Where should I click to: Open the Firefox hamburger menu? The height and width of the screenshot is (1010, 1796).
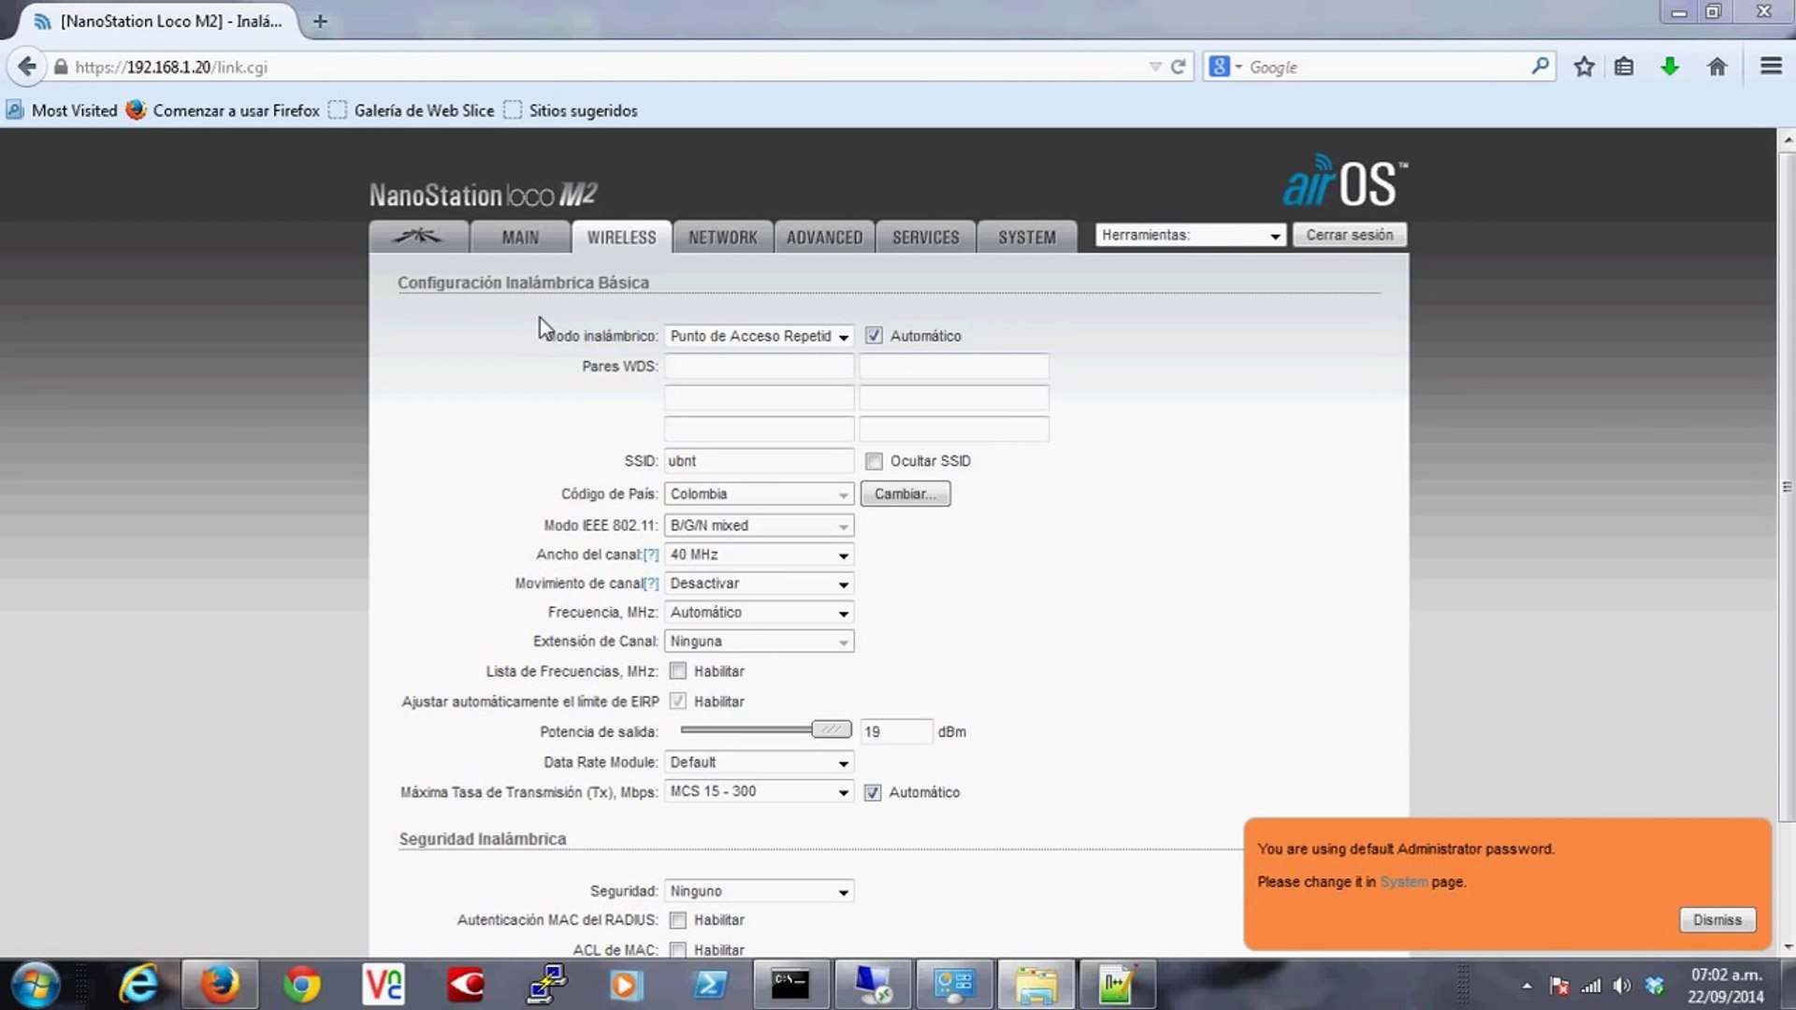click(x=1771, y=66)
